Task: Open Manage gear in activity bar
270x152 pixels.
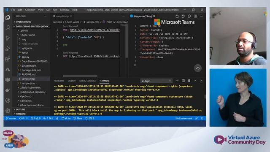Action: pos(8,111)
